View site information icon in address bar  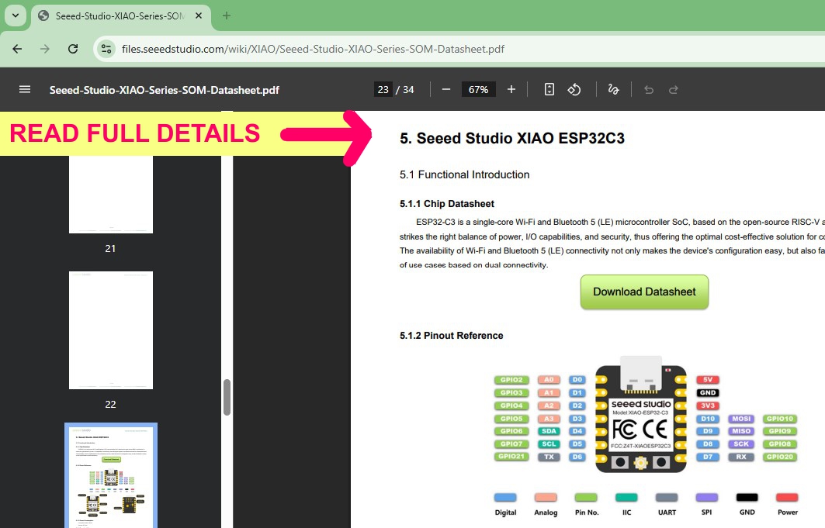coord(106,49)
